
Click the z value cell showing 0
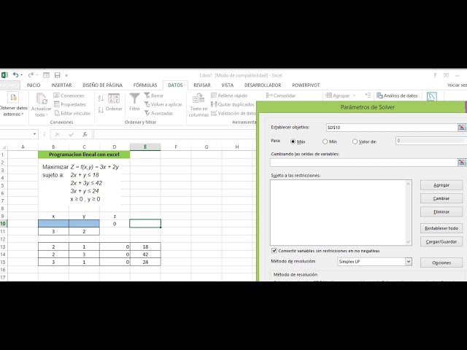(115, 224)
